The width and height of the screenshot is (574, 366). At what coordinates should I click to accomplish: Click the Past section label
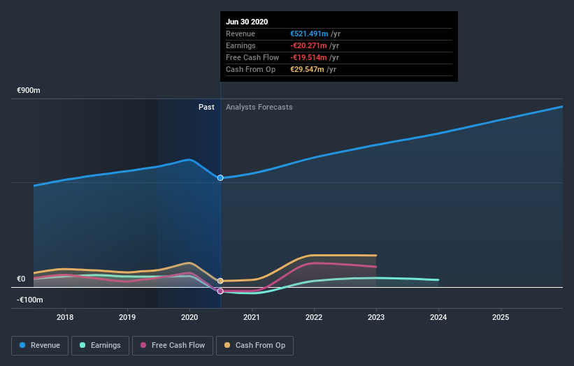click(x=206, y=107)
